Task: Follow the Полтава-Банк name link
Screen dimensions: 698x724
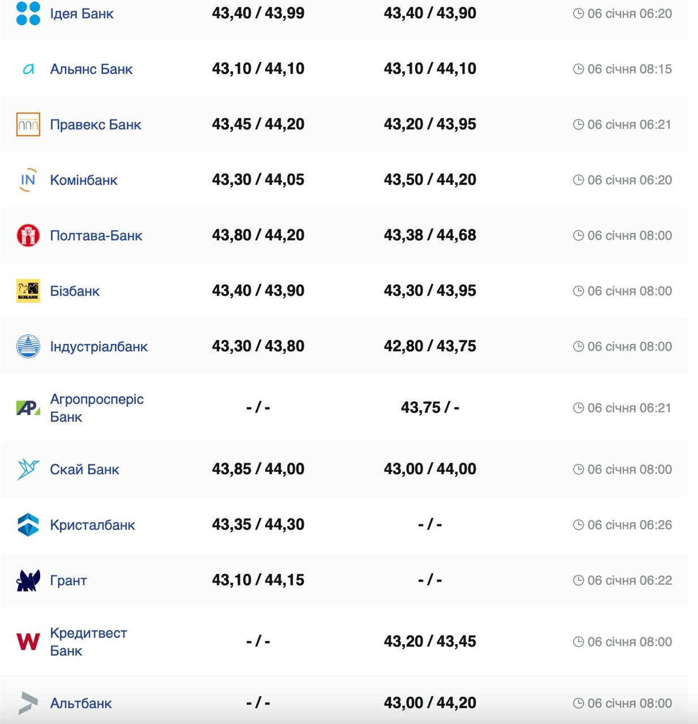Action: pos(96,235)
